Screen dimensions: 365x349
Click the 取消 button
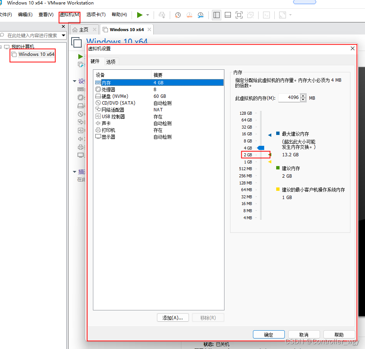pos(304,334)
